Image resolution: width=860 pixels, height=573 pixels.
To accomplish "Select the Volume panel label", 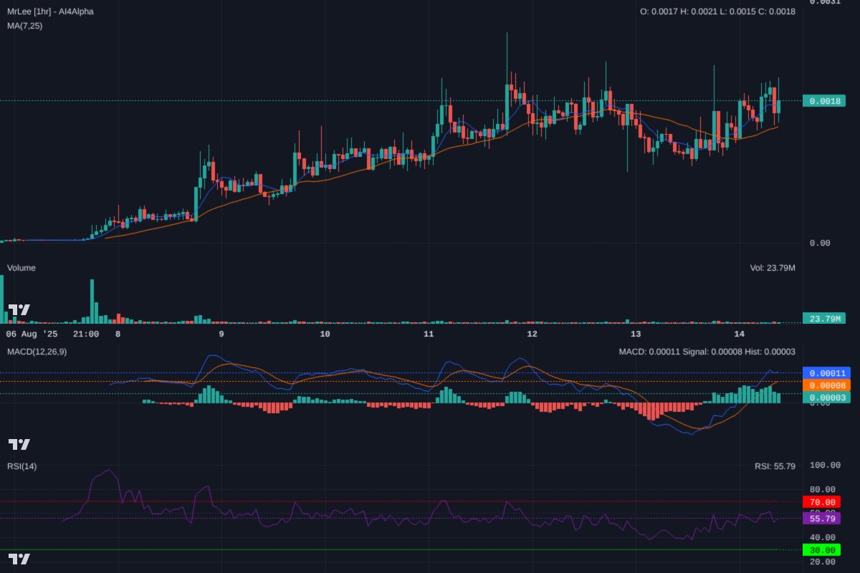I will [21, 268].
